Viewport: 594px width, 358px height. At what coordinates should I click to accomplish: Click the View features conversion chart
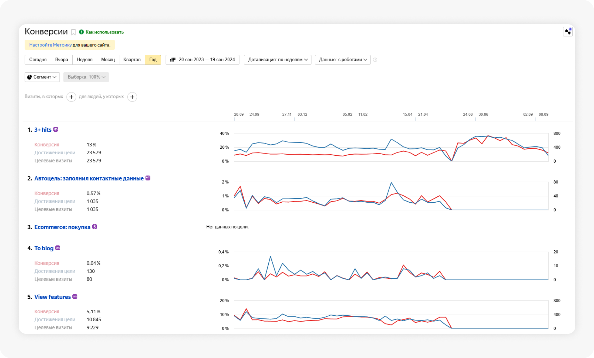(391, 314)
